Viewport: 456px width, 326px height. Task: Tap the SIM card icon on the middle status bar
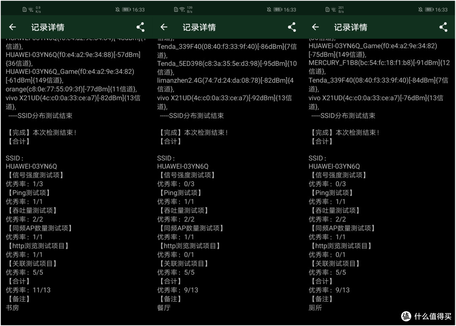(x=176, y=10)
